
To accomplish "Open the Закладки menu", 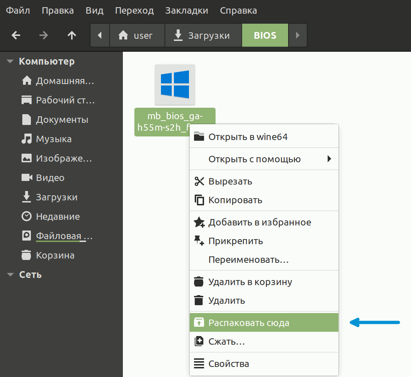I will point(186,10).
